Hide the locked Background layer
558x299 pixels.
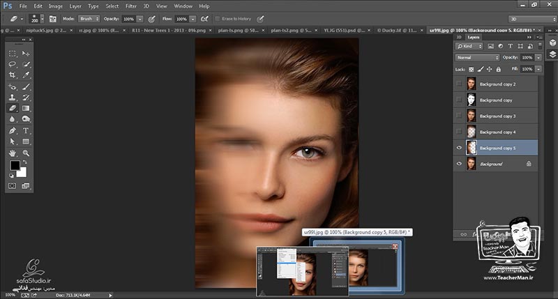click(x=459, y=164)
